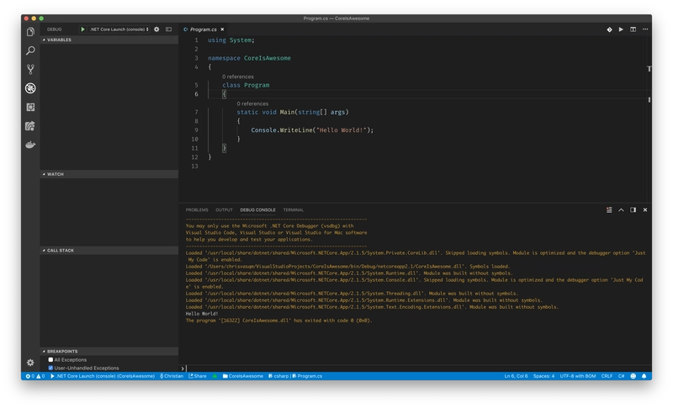Move the bottom panel to the side
This screenshot has height=408, width=673.
point(633,209)
